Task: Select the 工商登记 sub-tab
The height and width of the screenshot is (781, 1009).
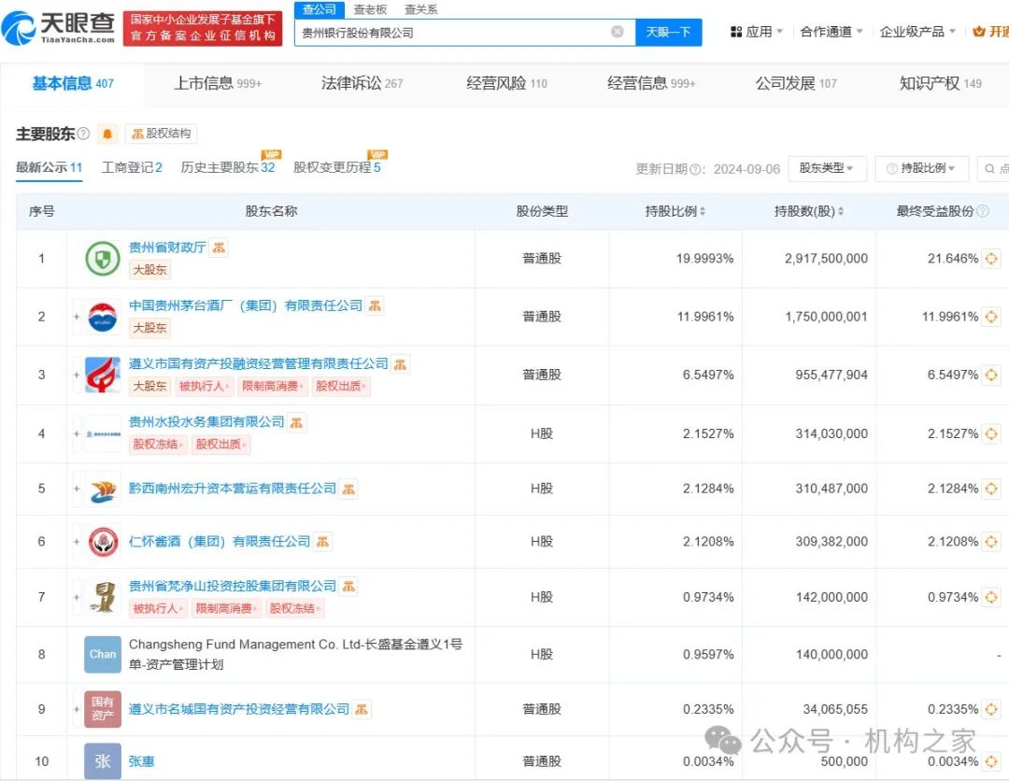Action: [x=132, y=167]
